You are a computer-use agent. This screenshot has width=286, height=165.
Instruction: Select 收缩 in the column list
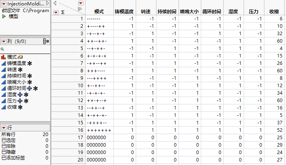tap(12, 107)
